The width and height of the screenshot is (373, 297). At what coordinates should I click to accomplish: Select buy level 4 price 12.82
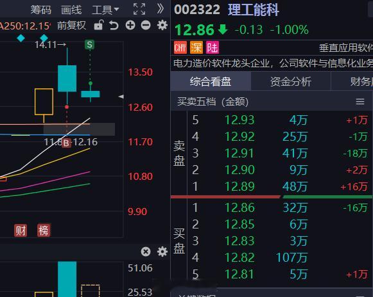(x=239, y=257)
